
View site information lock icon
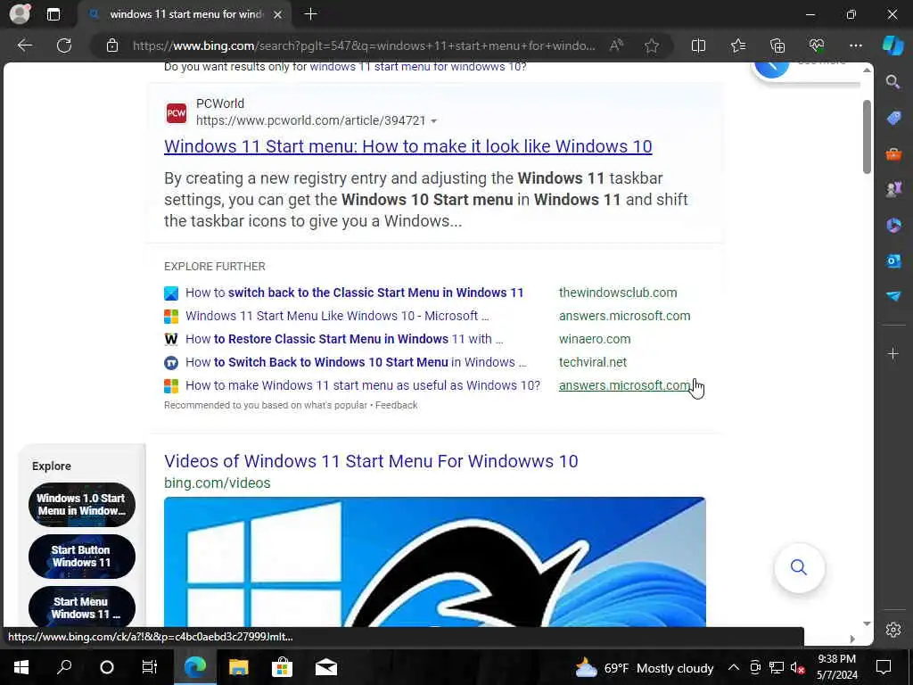click(x=112, y=45)
